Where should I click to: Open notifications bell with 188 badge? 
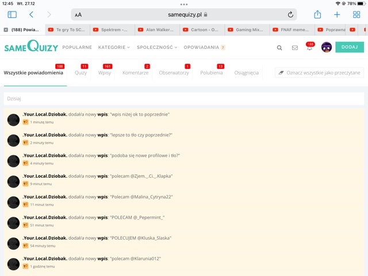pyautogui.click(x=309, y=48)
